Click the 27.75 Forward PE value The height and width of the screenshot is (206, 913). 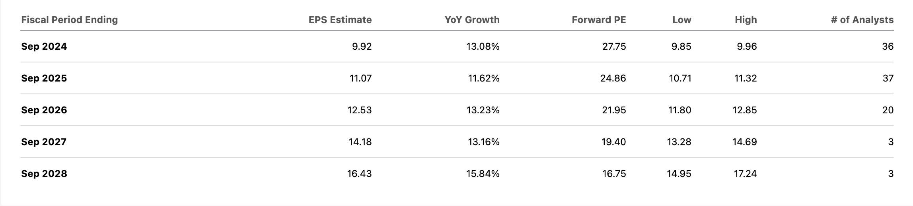(614, 47)
